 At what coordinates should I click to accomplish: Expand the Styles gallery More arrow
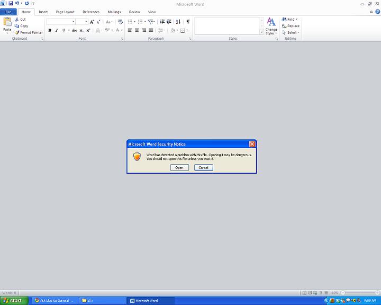point(262,32)
